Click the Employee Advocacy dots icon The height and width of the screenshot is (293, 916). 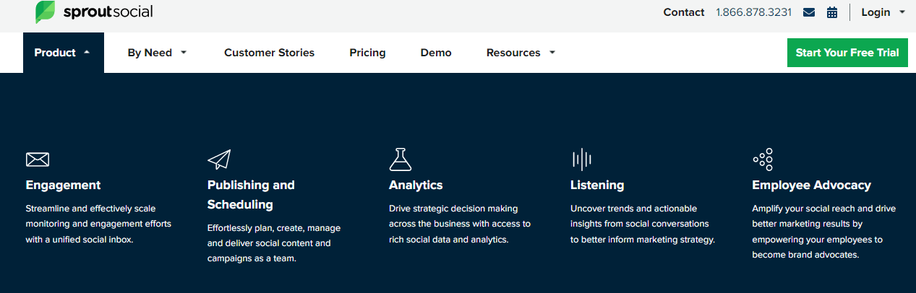coord(763,159)
